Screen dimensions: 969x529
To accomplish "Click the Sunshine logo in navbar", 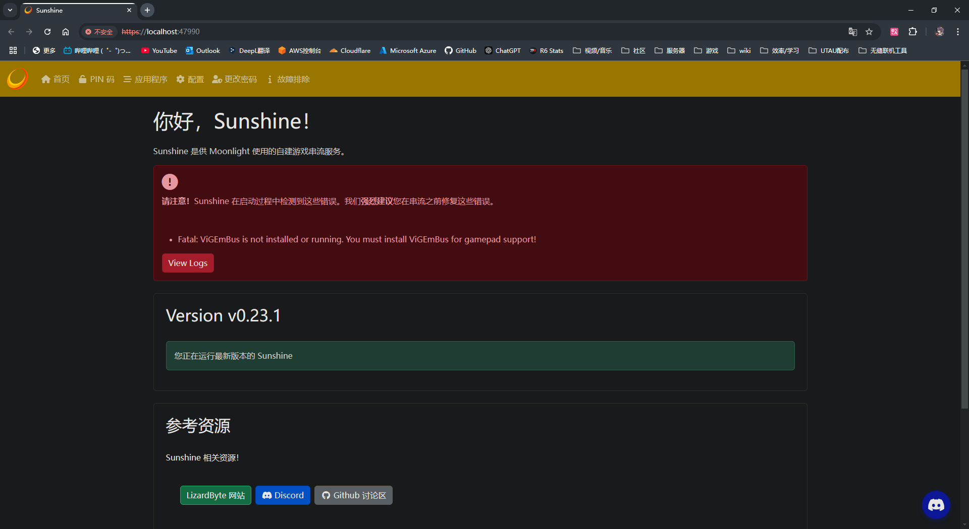I will [x=17, y=79].
